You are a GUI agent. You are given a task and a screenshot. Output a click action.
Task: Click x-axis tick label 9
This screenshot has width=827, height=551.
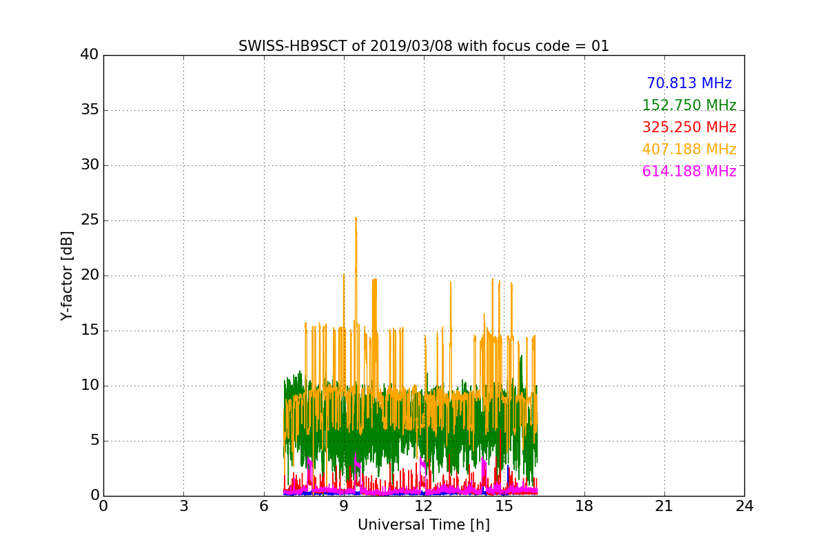pyautogui.click(x=344, y=506)
